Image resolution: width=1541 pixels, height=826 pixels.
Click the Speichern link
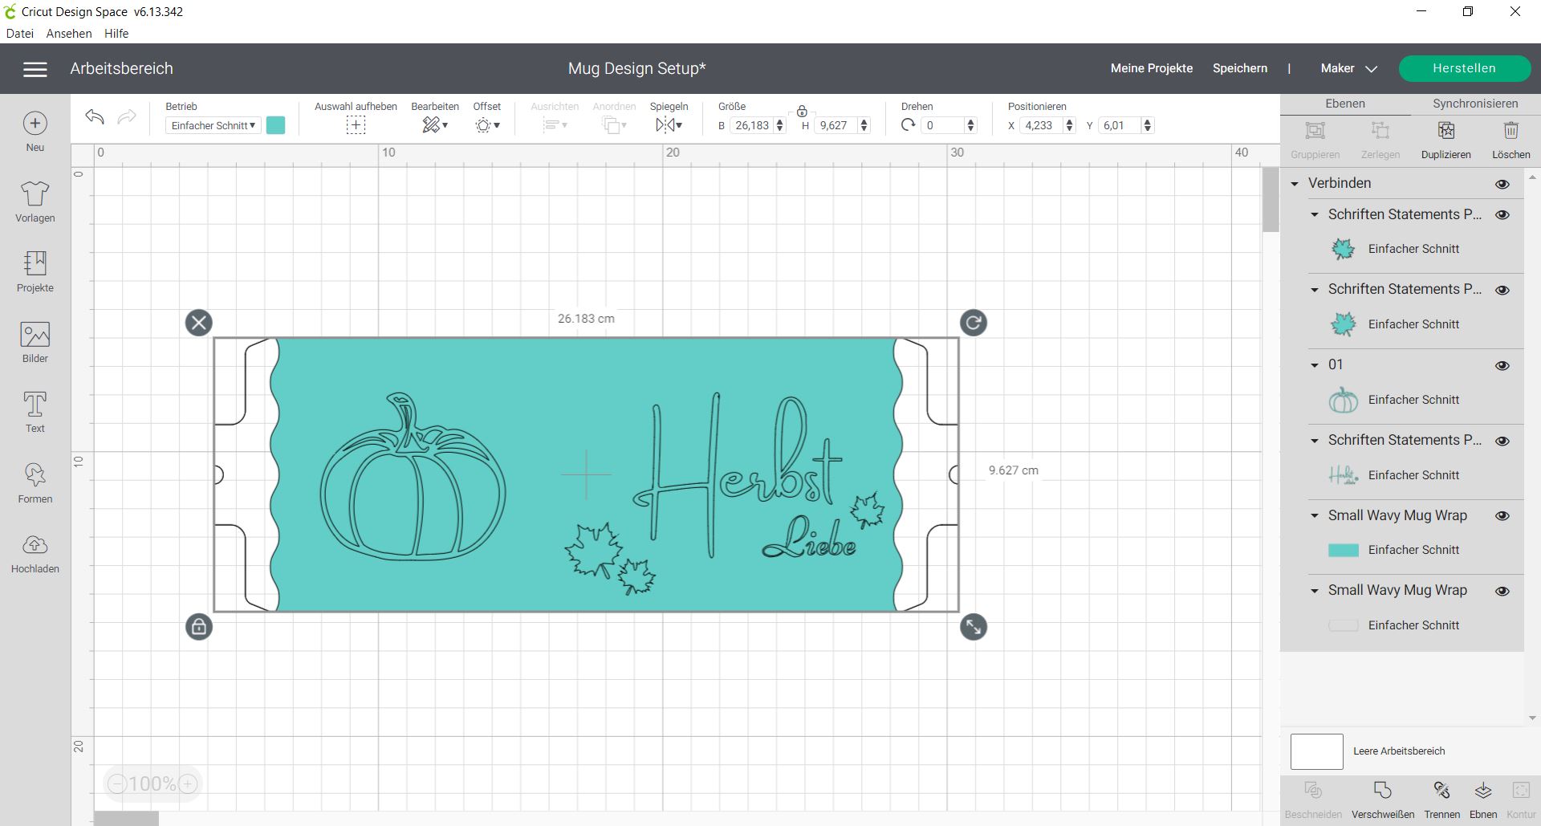(x=1239, y=68)
